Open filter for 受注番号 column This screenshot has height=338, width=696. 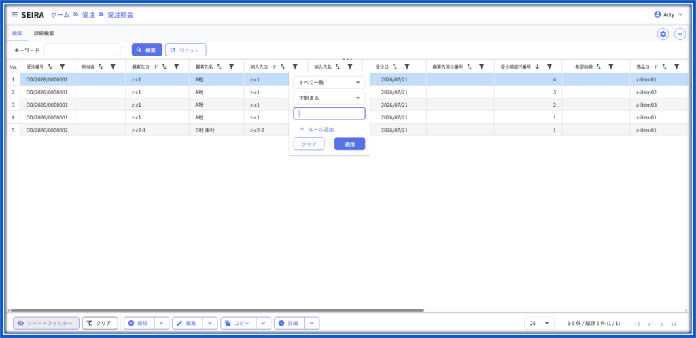point(63,67)
